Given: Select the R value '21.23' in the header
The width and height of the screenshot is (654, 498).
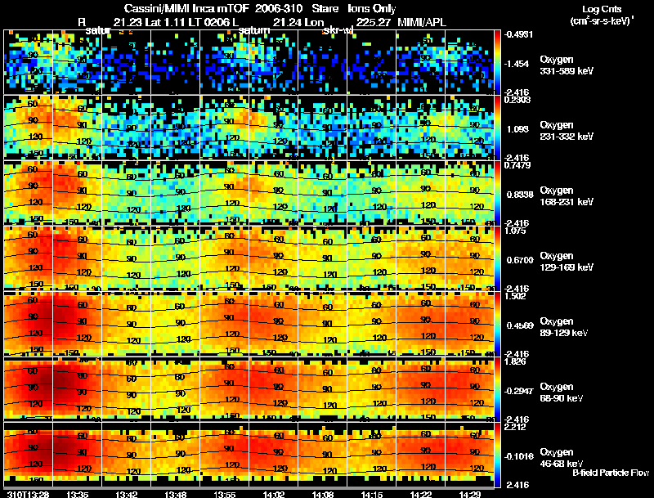Looking at the screenshot, I should coord(127,22).
